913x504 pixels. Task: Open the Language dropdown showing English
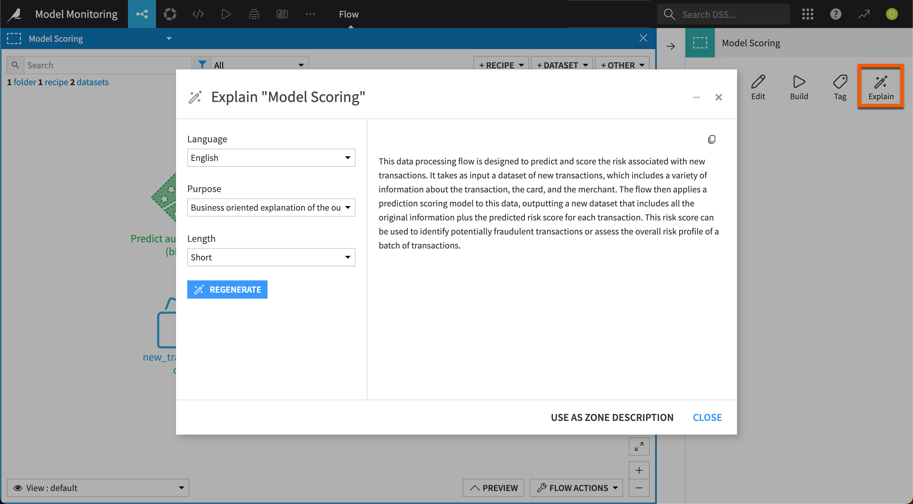click(271, 158)
